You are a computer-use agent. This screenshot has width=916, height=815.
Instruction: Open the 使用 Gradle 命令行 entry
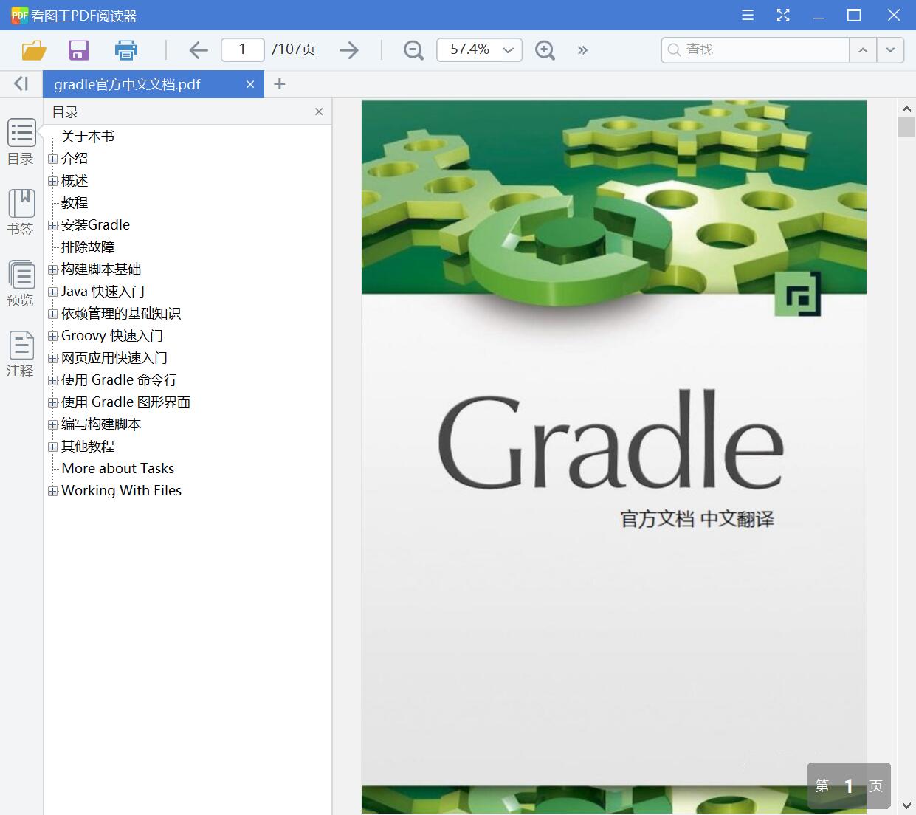click(x=120, y=380)
